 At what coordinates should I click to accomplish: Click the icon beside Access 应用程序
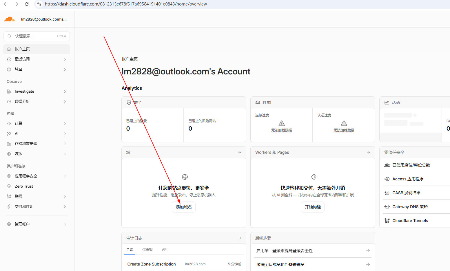pos(387,179)
